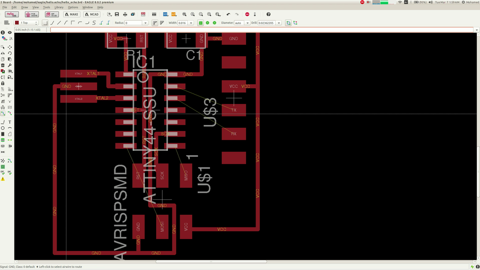Select round via shape

click(x=208, y=23)
